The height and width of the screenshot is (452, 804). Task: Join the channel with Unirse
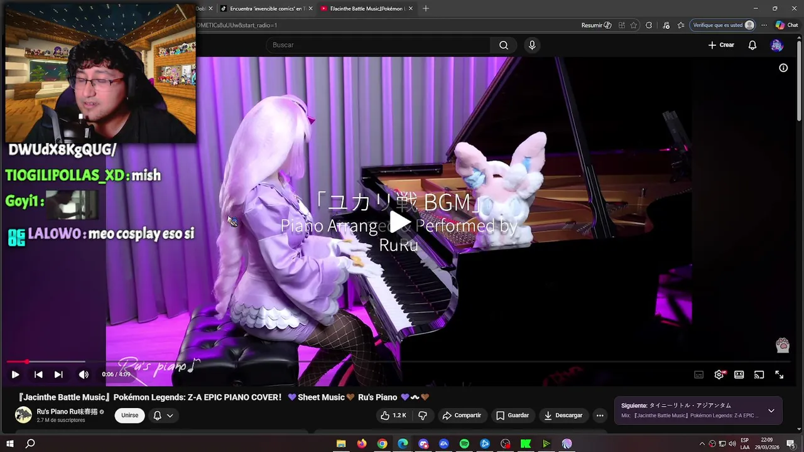click(129, 416)
